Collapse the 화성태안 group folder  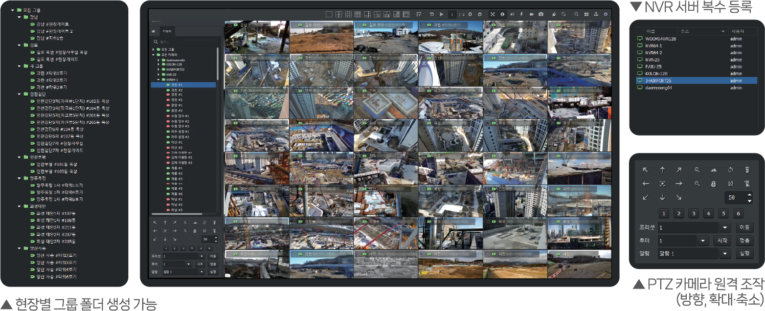pos(19,206)
